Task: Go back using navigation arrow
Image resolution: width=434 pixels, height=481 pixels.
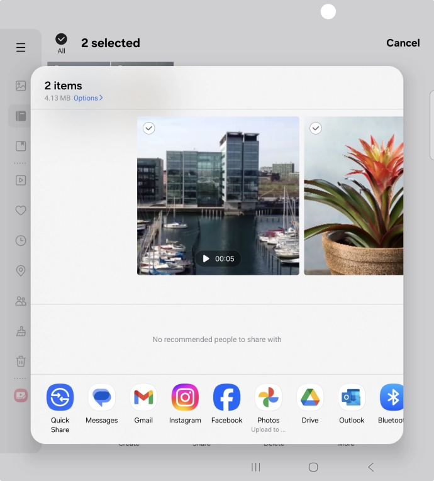Action: 371,467
